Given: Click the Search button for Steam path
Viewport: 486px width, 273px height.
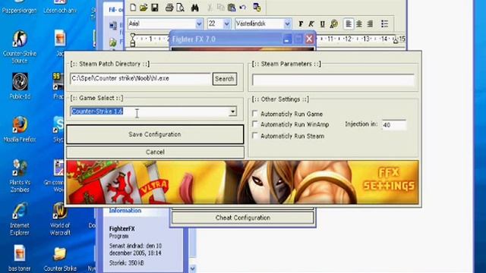Looking at the screenshot, I should coord(225,79).
